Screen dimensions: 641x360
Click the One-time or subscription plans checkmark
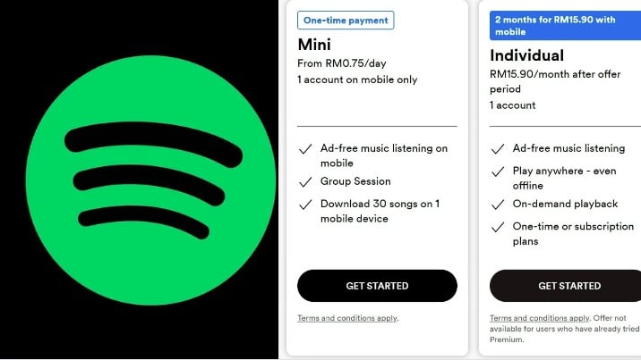click(497, 227)
